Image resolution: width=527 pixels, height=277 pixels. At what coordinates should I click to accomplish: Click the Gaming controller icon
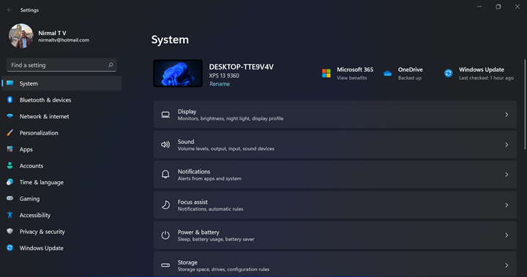[x=10, y=198]
